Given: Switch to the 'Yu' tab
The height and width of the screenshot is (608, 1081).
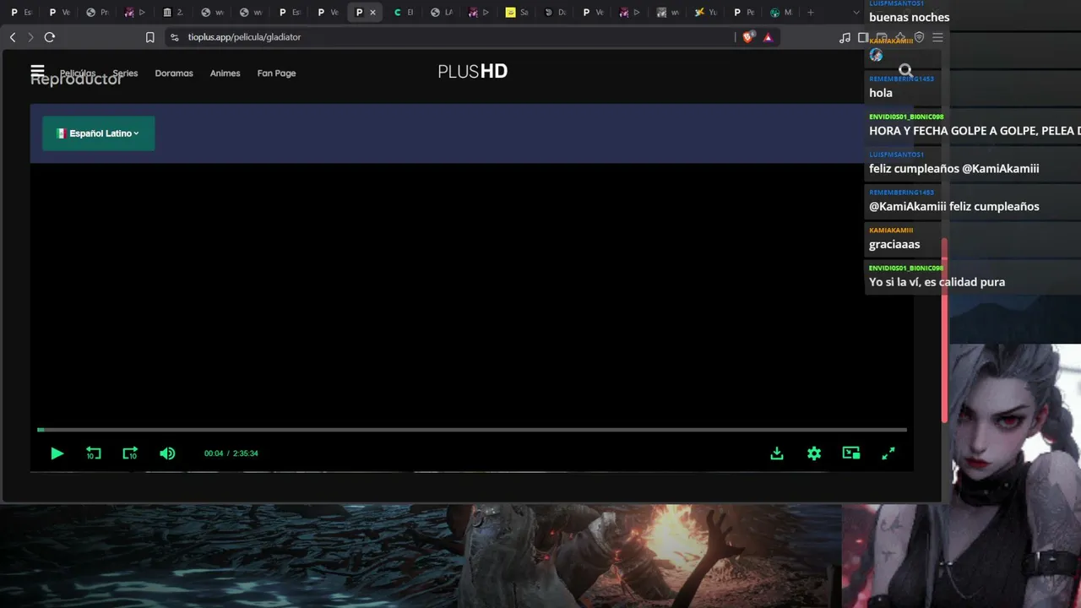Looking at the screenshot, I should coord(707,13).
